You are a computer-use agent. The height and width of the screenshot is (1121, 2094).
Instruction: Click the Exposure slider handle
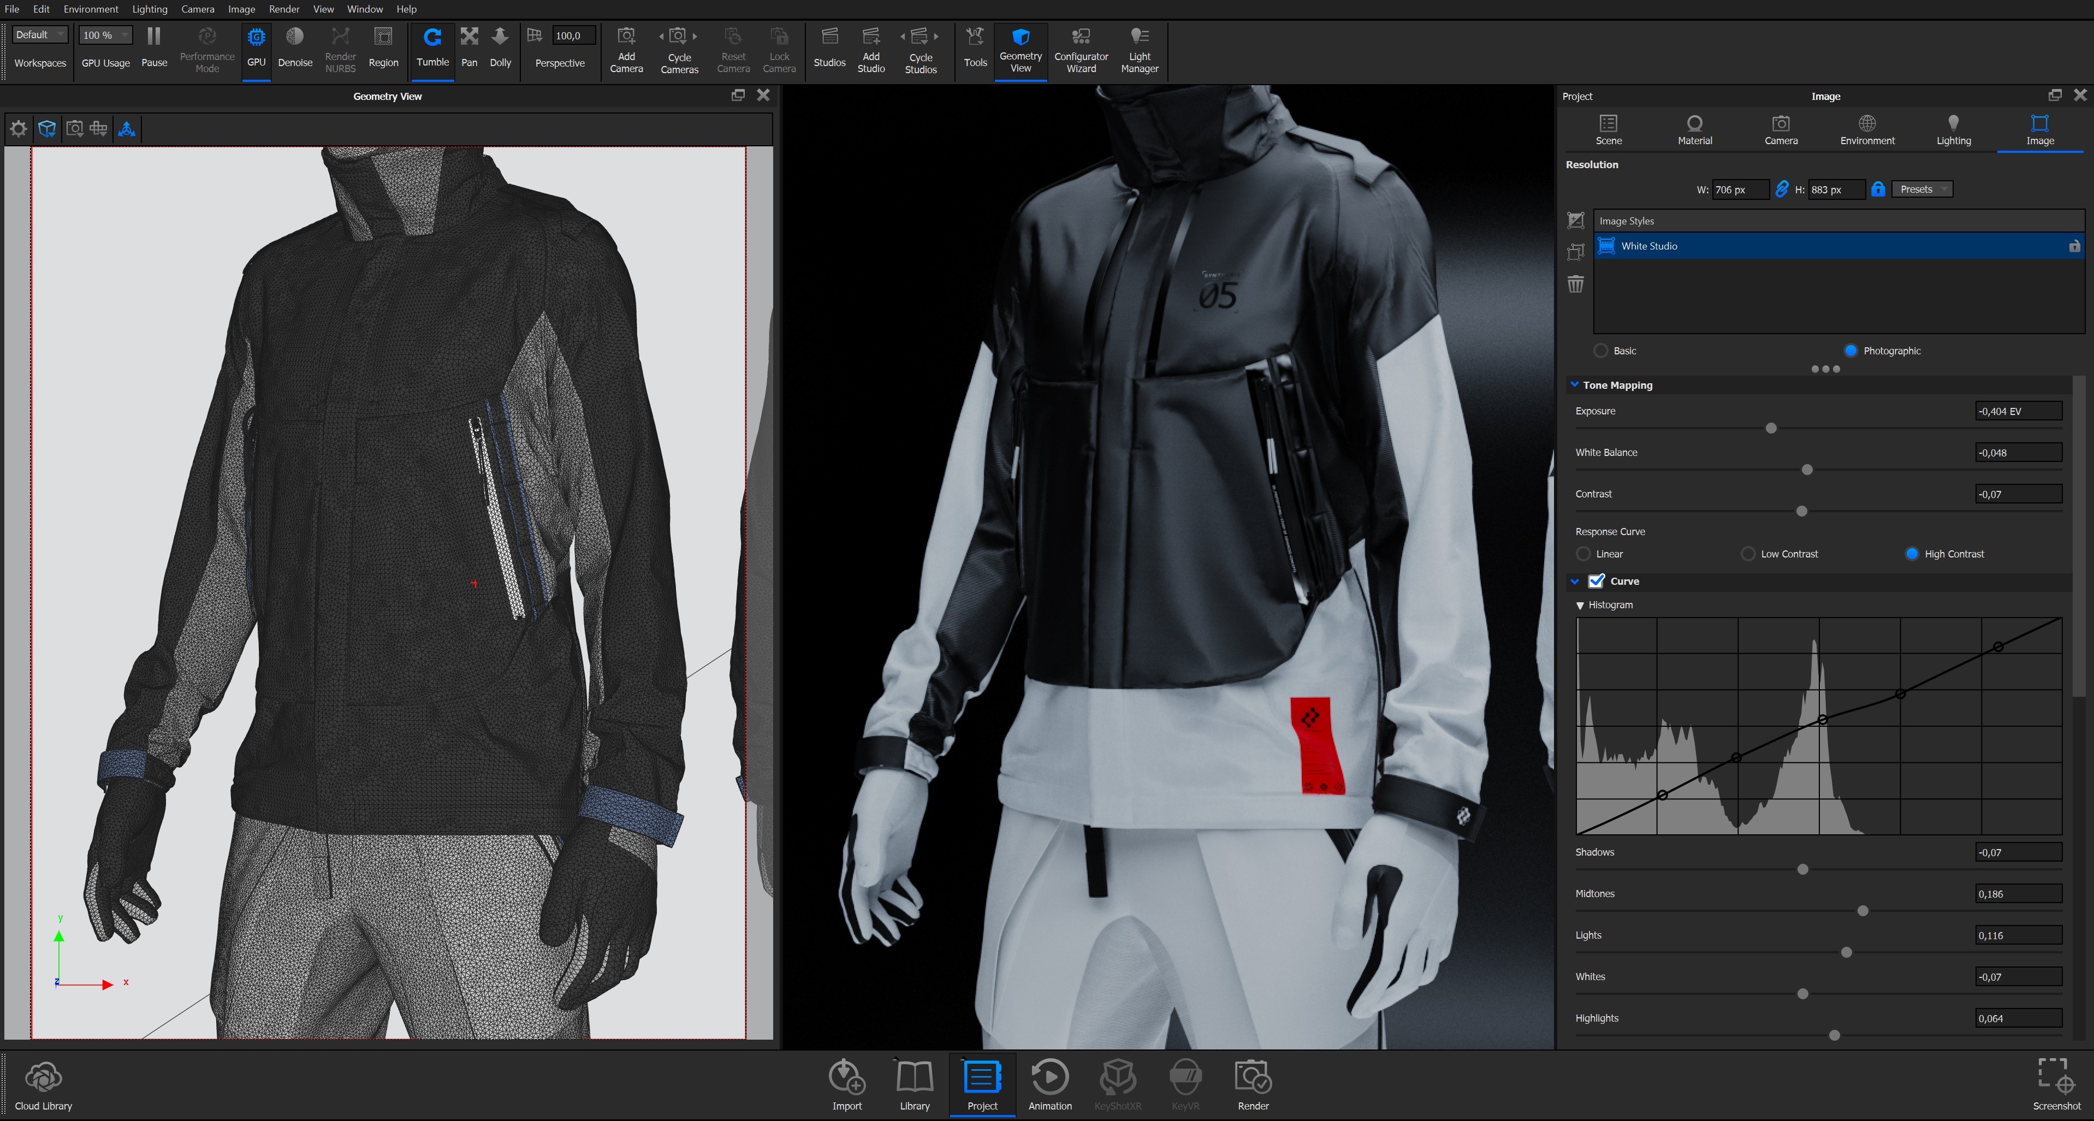(1770, 429)
